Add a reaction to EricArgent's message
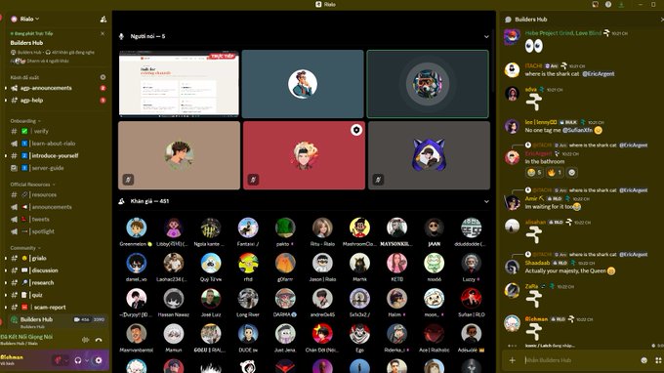This screenshot has width=664, height=373. [571, 173]
